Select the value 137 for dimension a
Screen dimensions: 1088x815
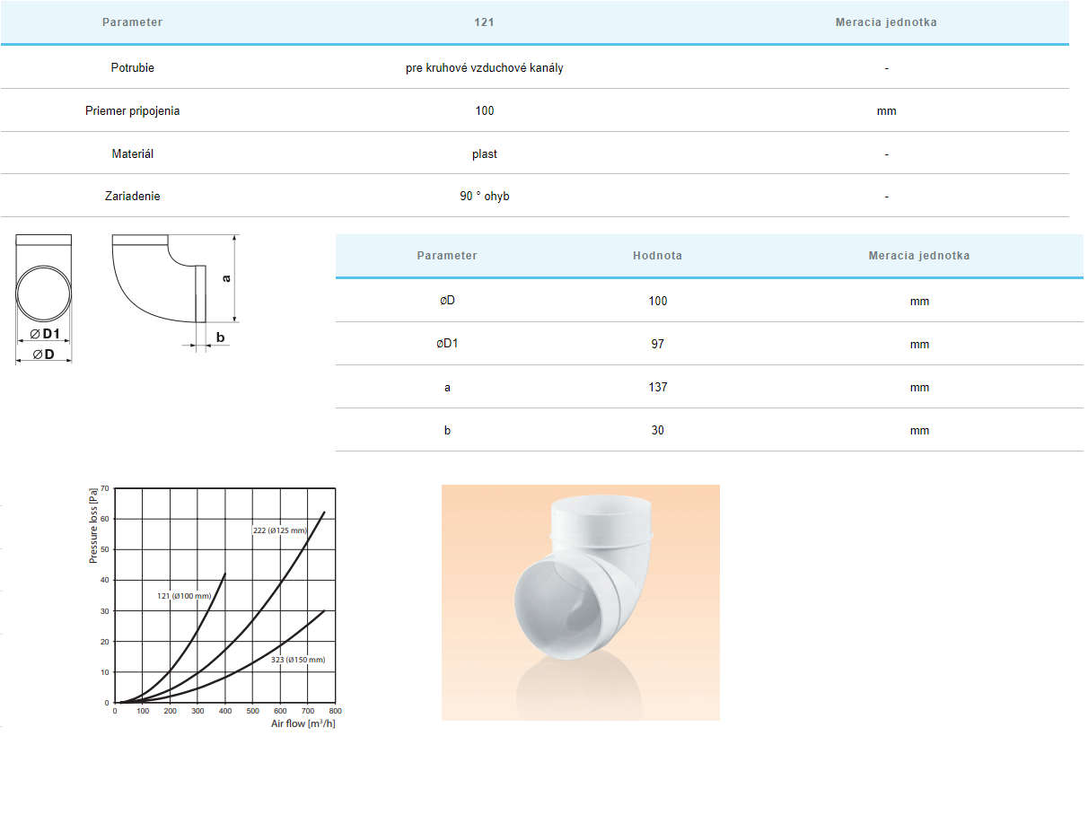(x=657, y=387)
